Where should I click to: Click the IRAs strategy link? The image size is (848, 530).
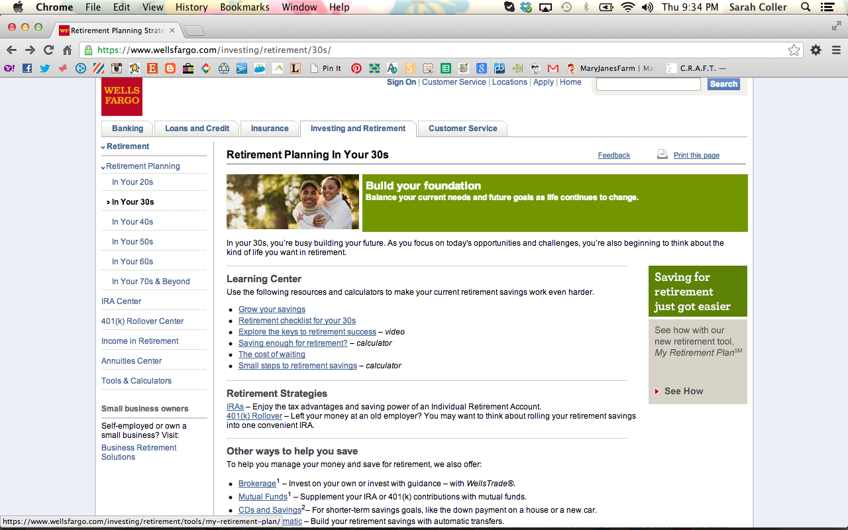coord(235,407)
